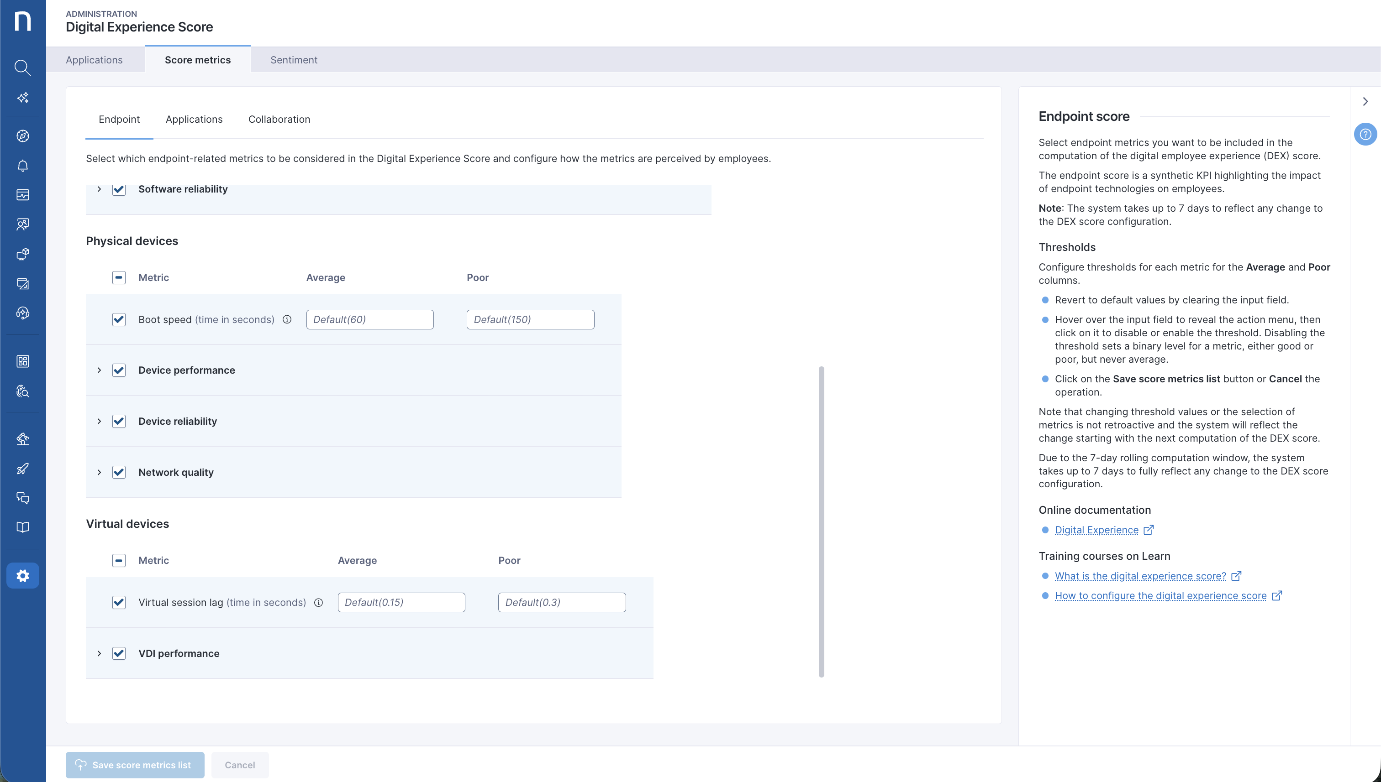Click the alerts bell icon
The width and height of the screenshot is (1381, 782).
[x=22, y=166]
